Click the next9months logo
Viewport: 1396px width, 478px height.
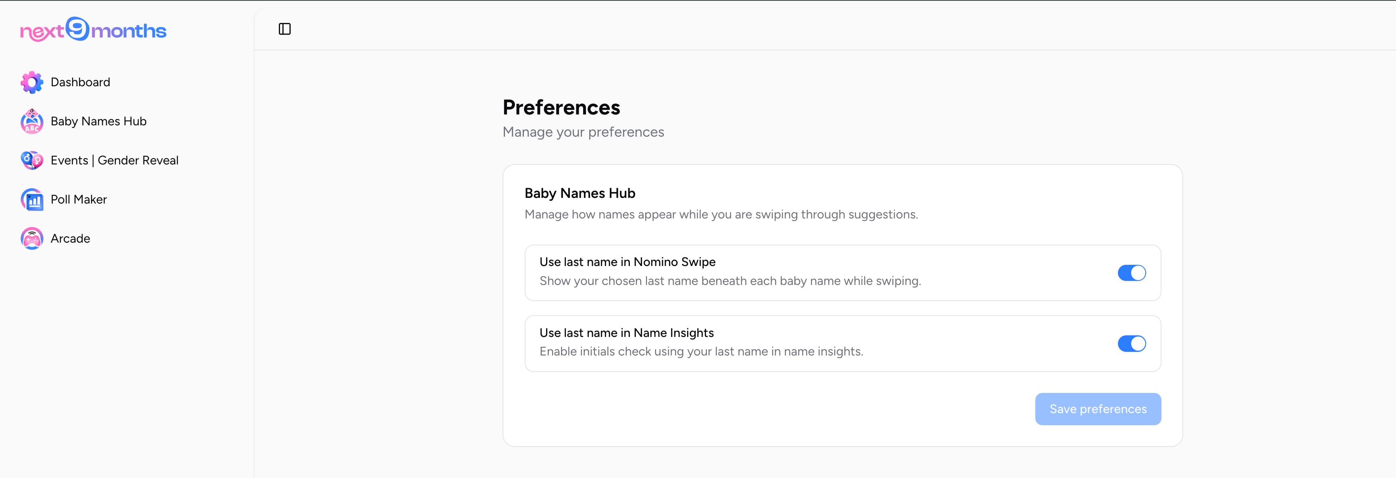tap(93, 30)
